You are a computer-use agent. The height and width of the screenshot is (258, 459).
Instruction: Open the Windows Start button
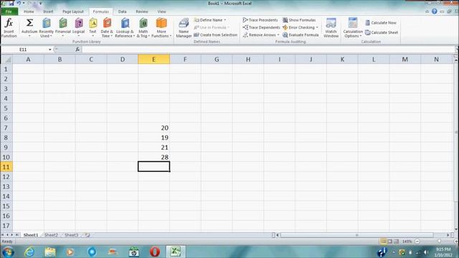8,252
